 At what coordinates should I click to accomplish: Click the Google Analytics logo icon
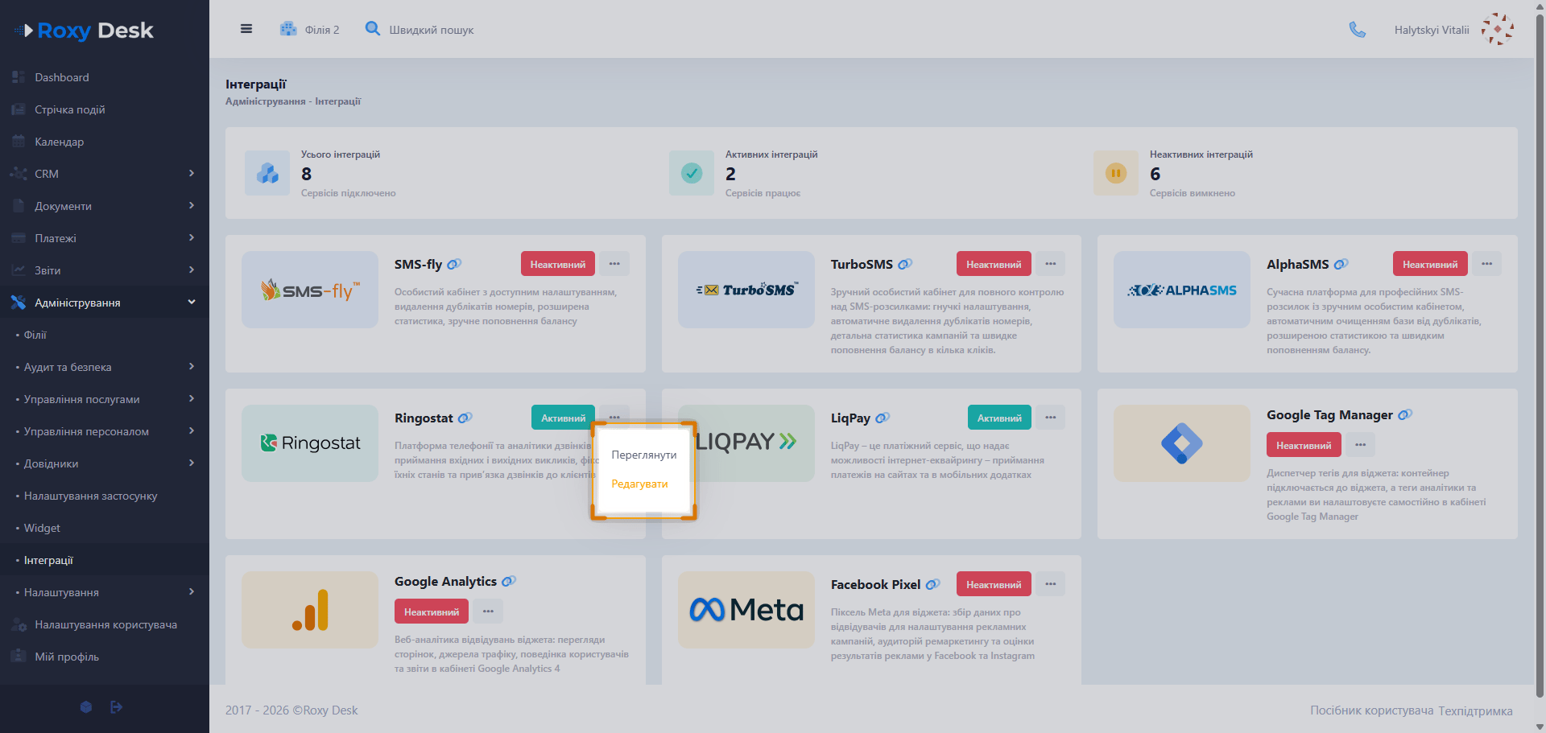coord(310,610)
